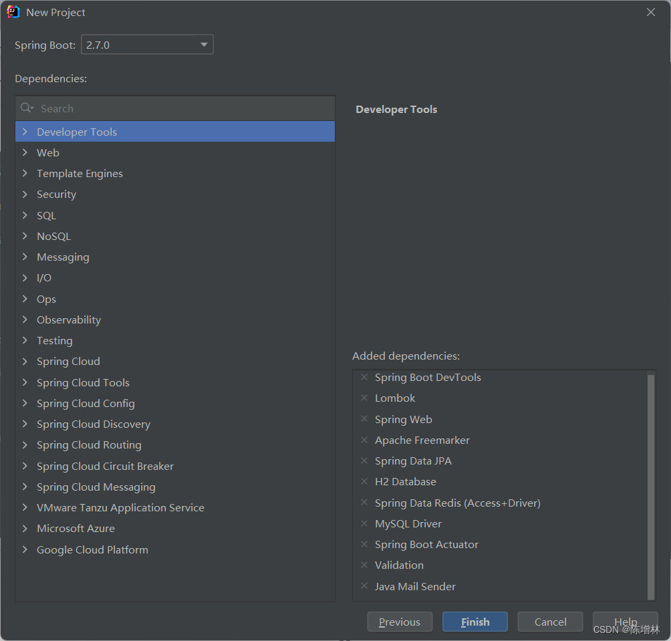Remove Java Mail Sender dependency with X icon
The image size is (671, 641).
(x=364, y=586)
